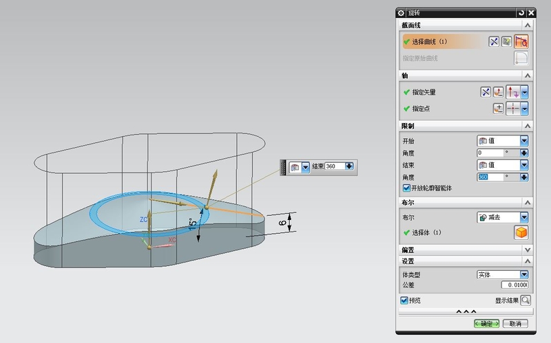Collapse the 截面线 section
Viewport: 551px width, 343px height.
pos(527,25)
